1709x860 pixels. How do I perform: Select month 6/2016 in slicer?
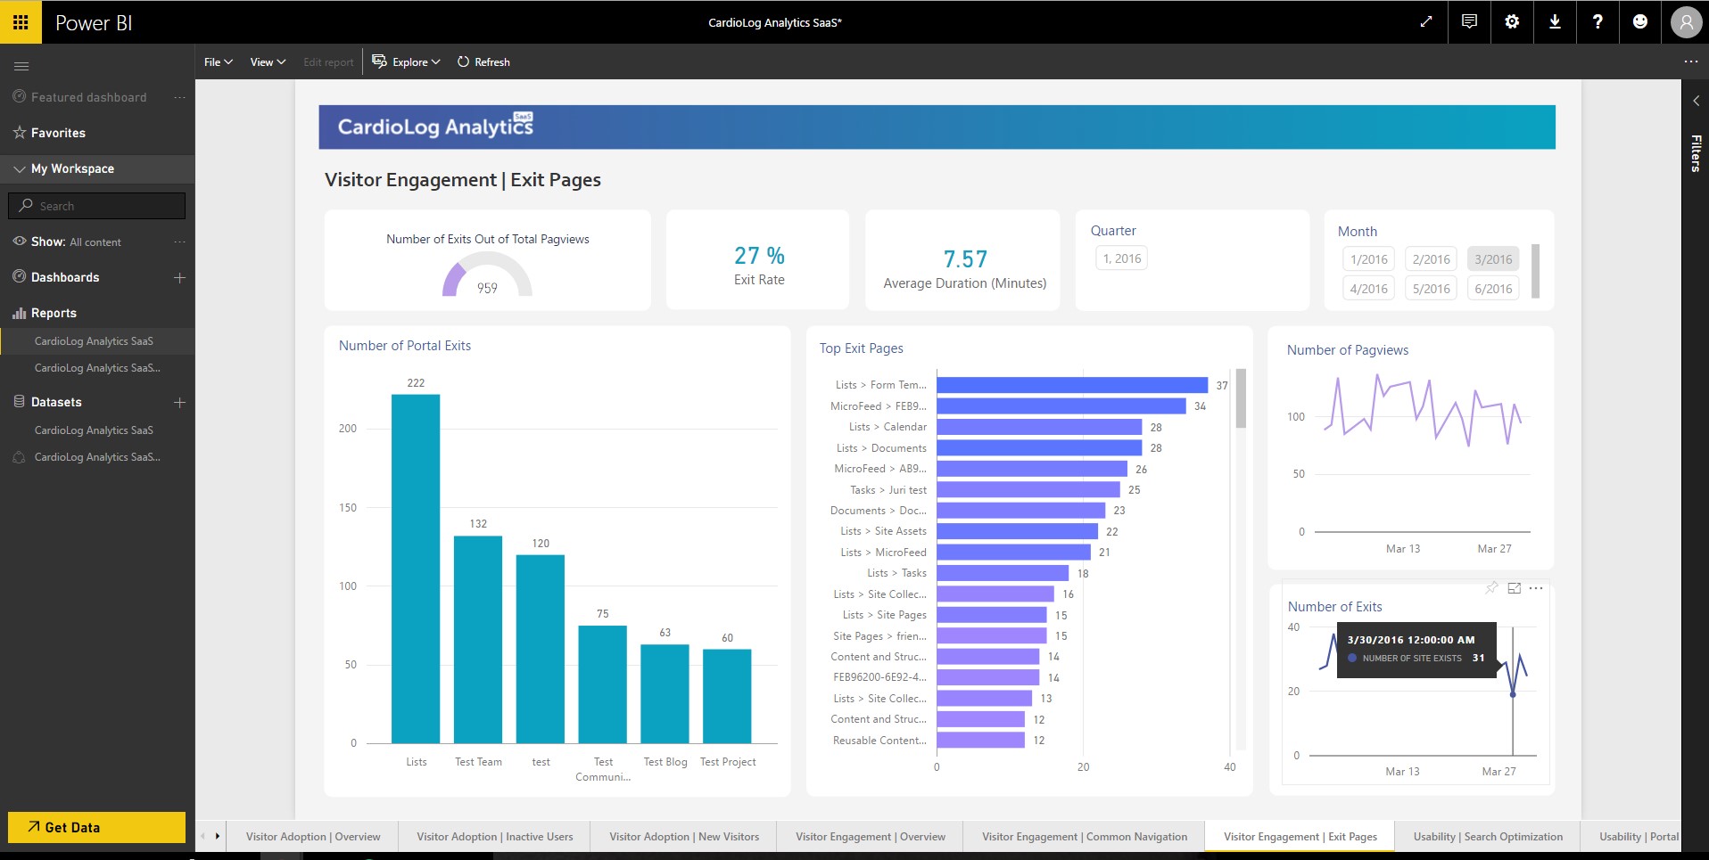pos(1493,289)
